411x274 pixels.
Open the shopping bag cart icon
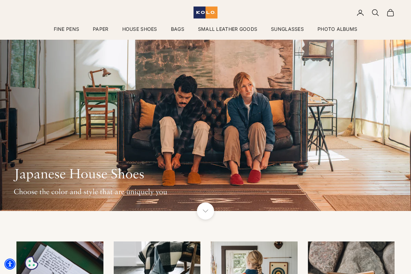click(x=390, y=13)
